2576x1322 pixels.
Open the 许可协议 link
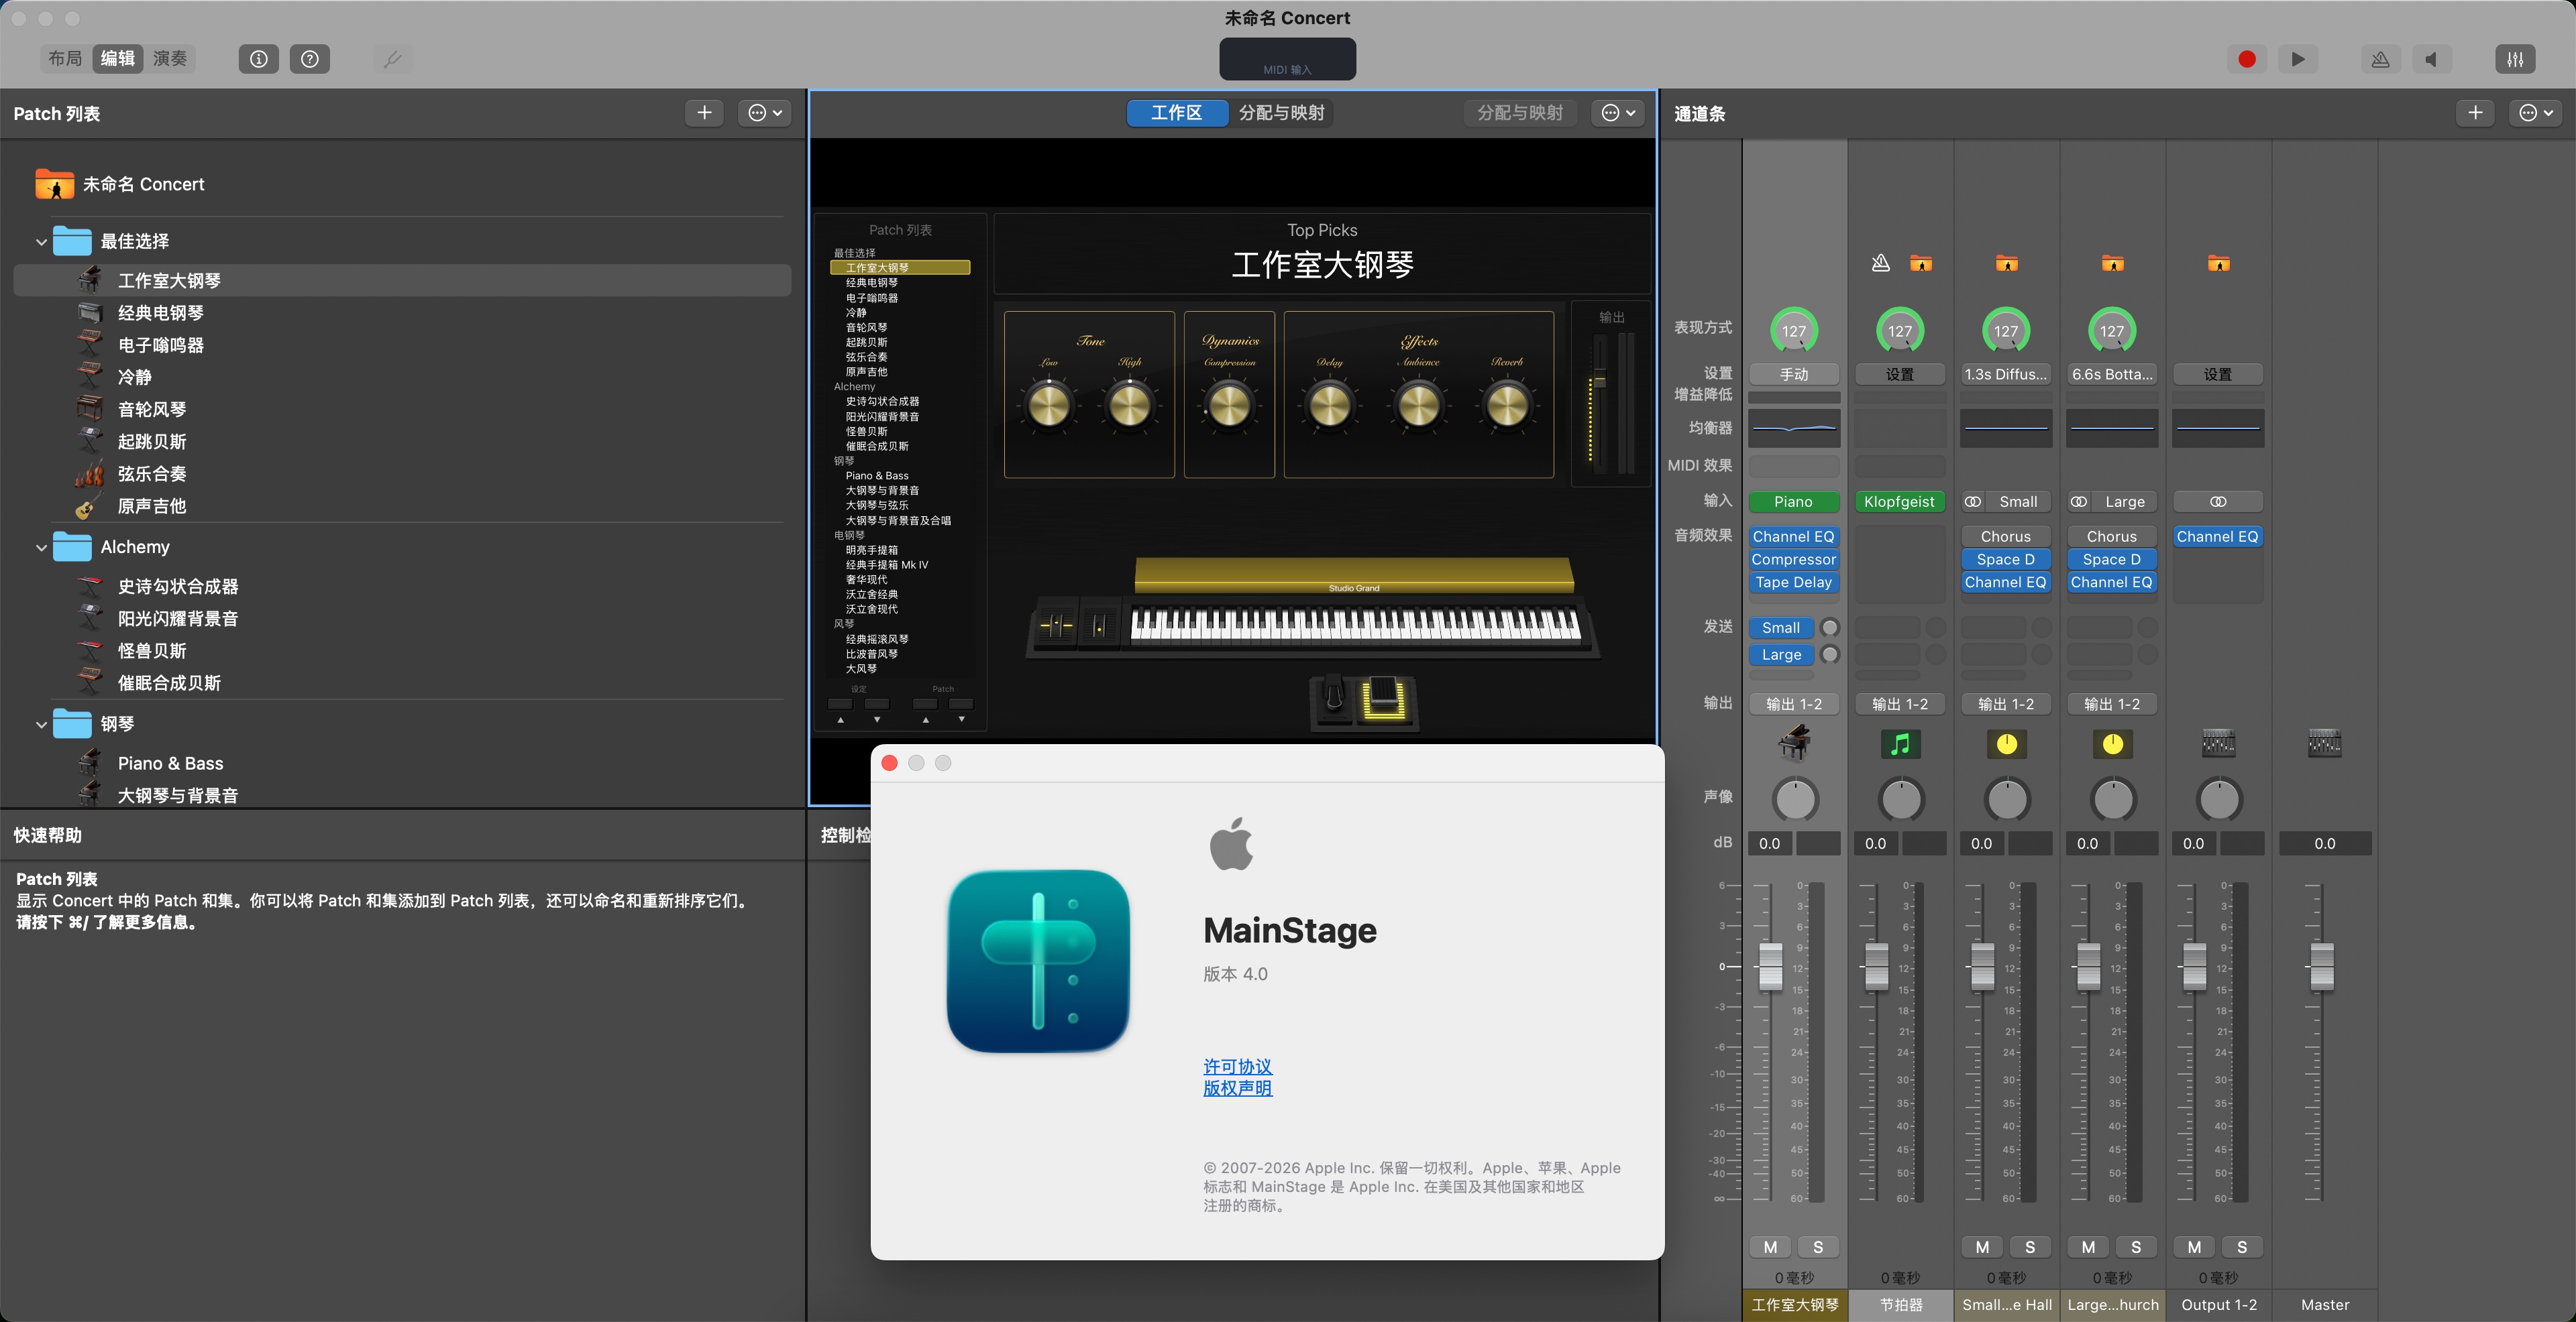(x=1237, y=1066)
